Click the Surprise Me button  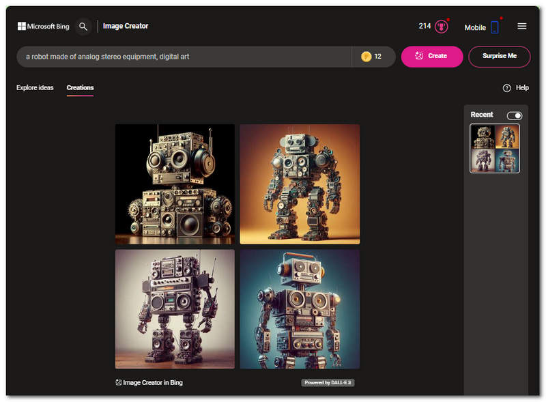499,57
